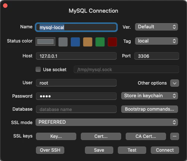Open the Ver. Default dropdown

tap(156, 27)
